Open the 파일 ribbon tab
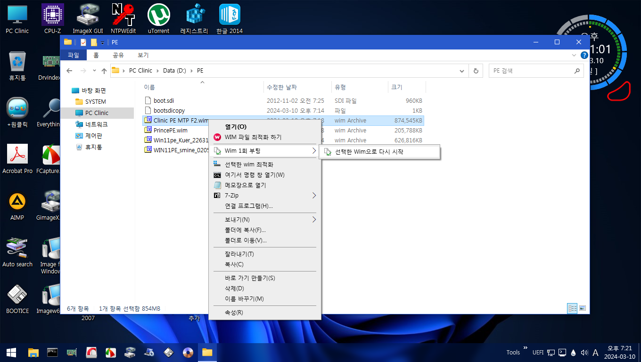 tap(74, 55)
